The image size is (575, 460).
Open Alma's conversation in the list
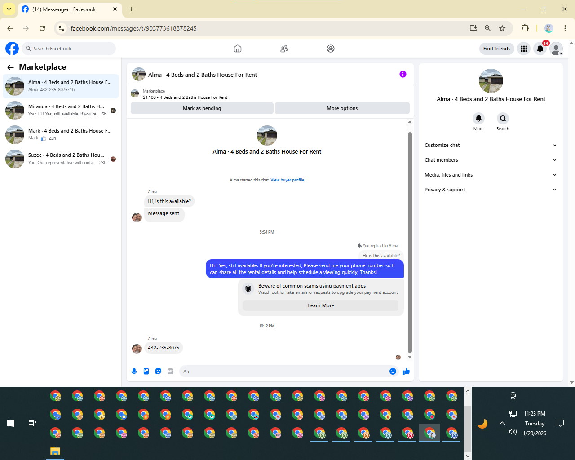(x=61, y=86)
